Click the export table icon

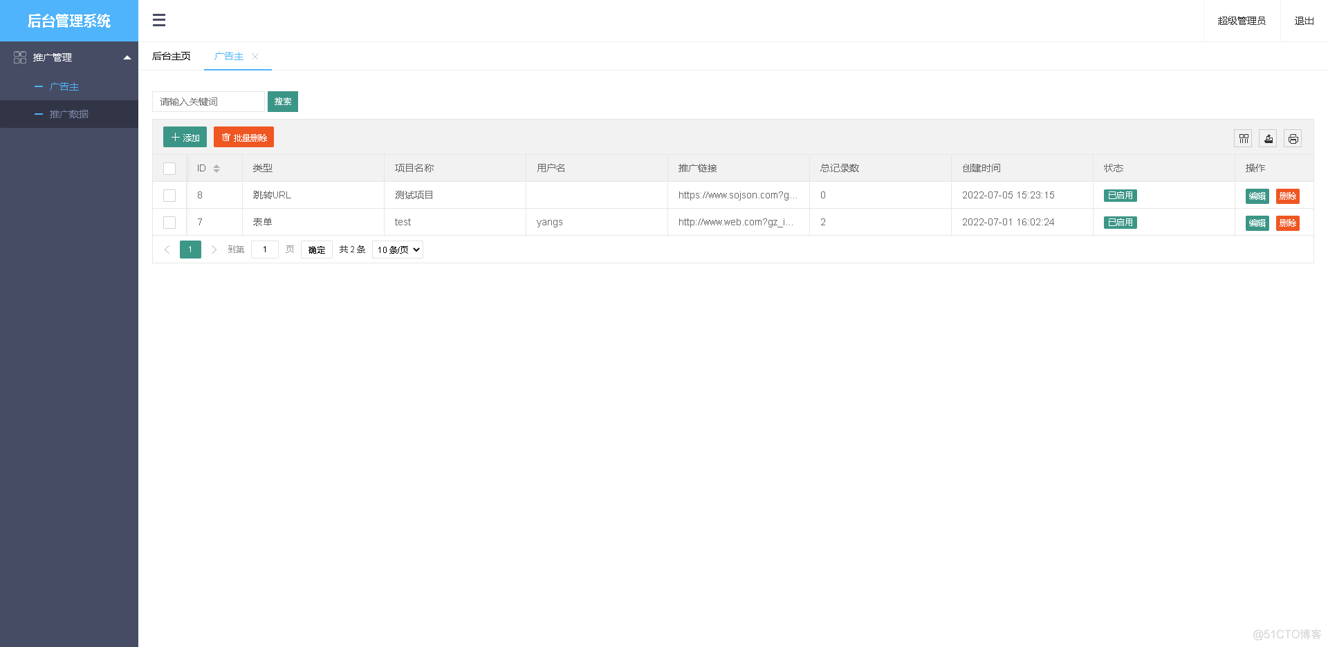click(1268, 138)
